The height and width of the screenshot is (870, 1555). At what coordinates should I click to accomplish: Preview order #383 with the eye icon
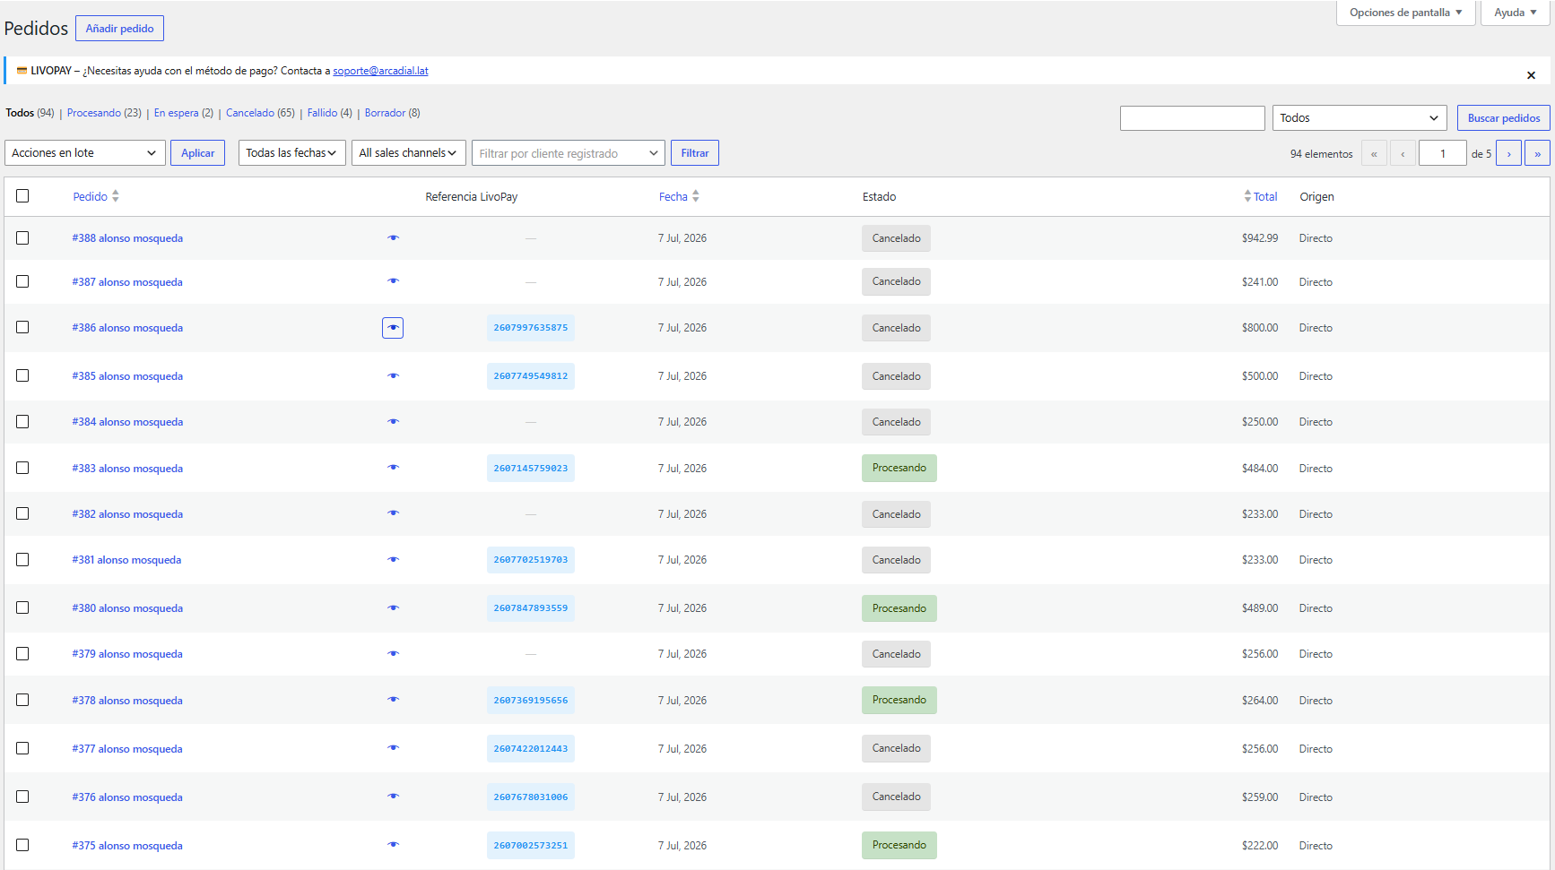(x=393, y=468)
